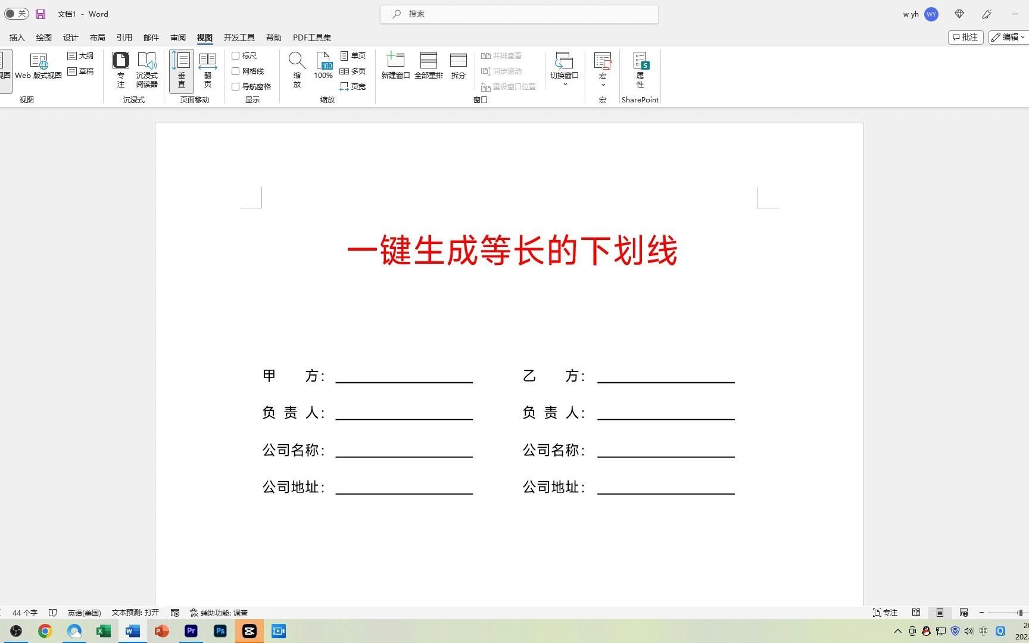1029x643 pixels.
Task: Select Vertical page movement
Action: [x=182, y=70]
